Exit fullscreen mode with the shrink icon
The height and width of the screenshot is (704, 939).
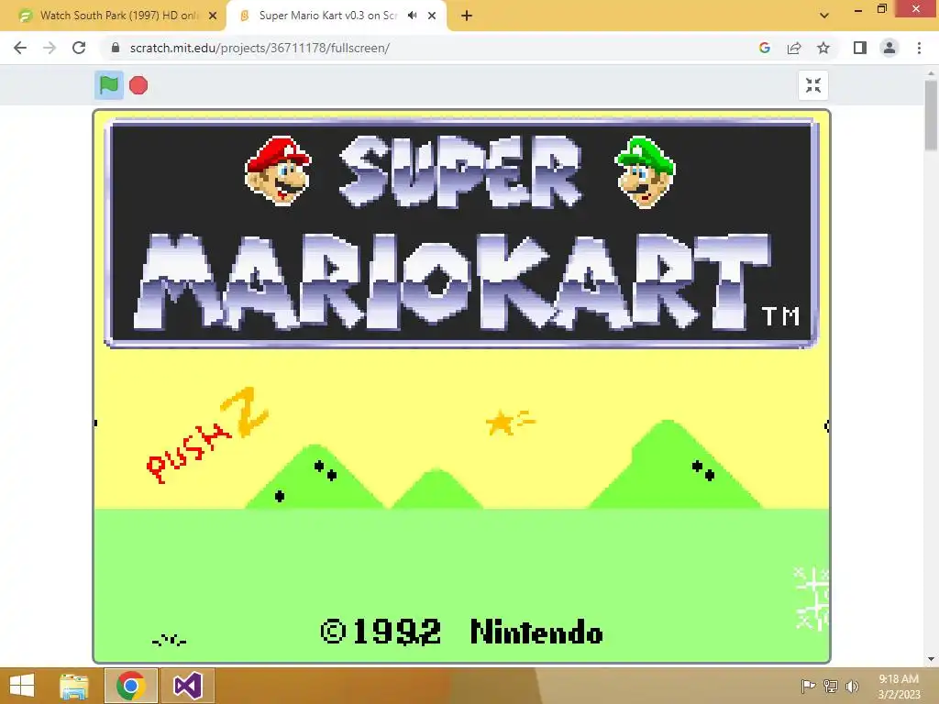pyautogui.click(x=813, y=85)
